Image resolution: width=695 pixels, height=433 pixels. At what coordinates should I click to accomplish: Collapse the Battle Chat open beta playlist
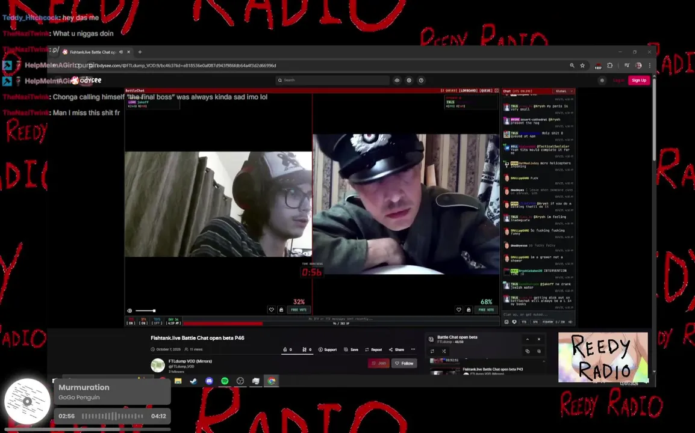click(528, 340)
